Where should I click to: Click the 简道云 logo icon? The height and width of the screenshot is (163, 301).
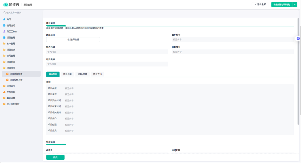(6, 5)
